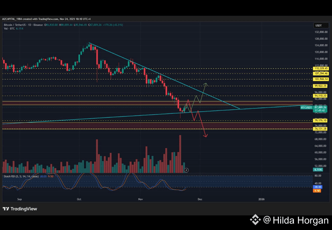Screen dimensions: 332x230
Task: Click the 17:49:42 candle countdown label
Action: 320,111
